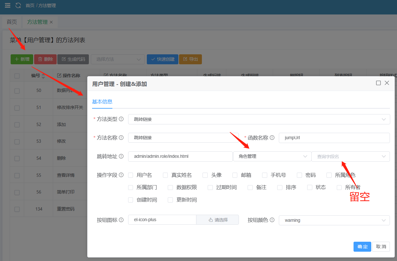This screenshot has height=261, width=397.
Task: Tick the 创建时间 checkbox
Action: (131, 200)
